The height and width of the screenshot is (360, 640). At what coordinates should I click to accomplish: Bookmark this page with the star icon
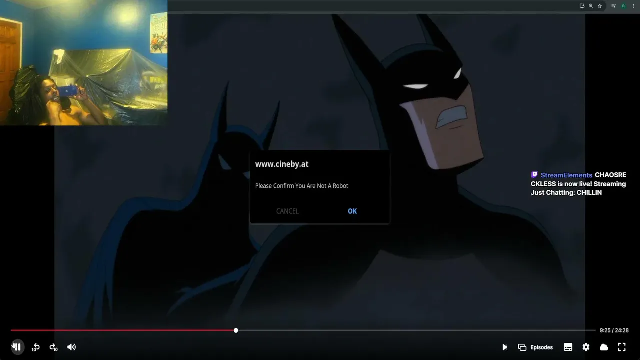pos(600,6)
